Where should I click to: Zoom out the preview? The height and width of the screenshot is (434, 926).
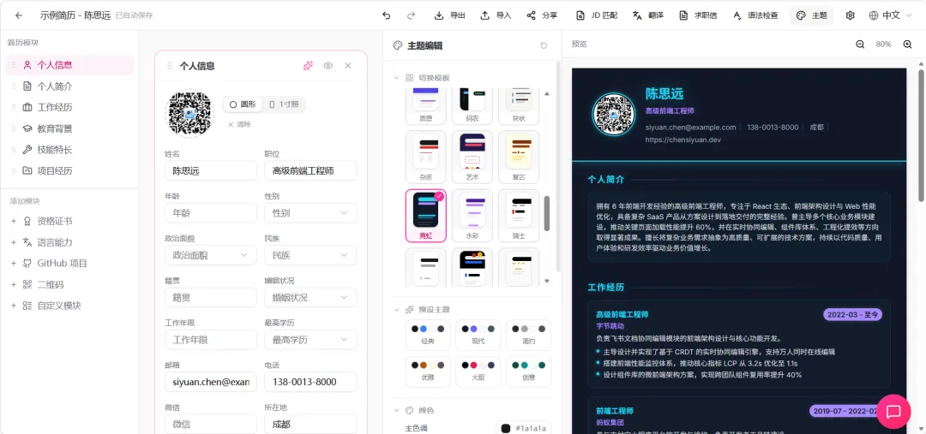coord(861,45)
